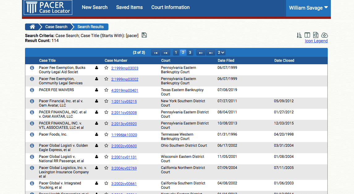Open Saved Items menu item
Screen dimensions: 354x194
(129, 7)
